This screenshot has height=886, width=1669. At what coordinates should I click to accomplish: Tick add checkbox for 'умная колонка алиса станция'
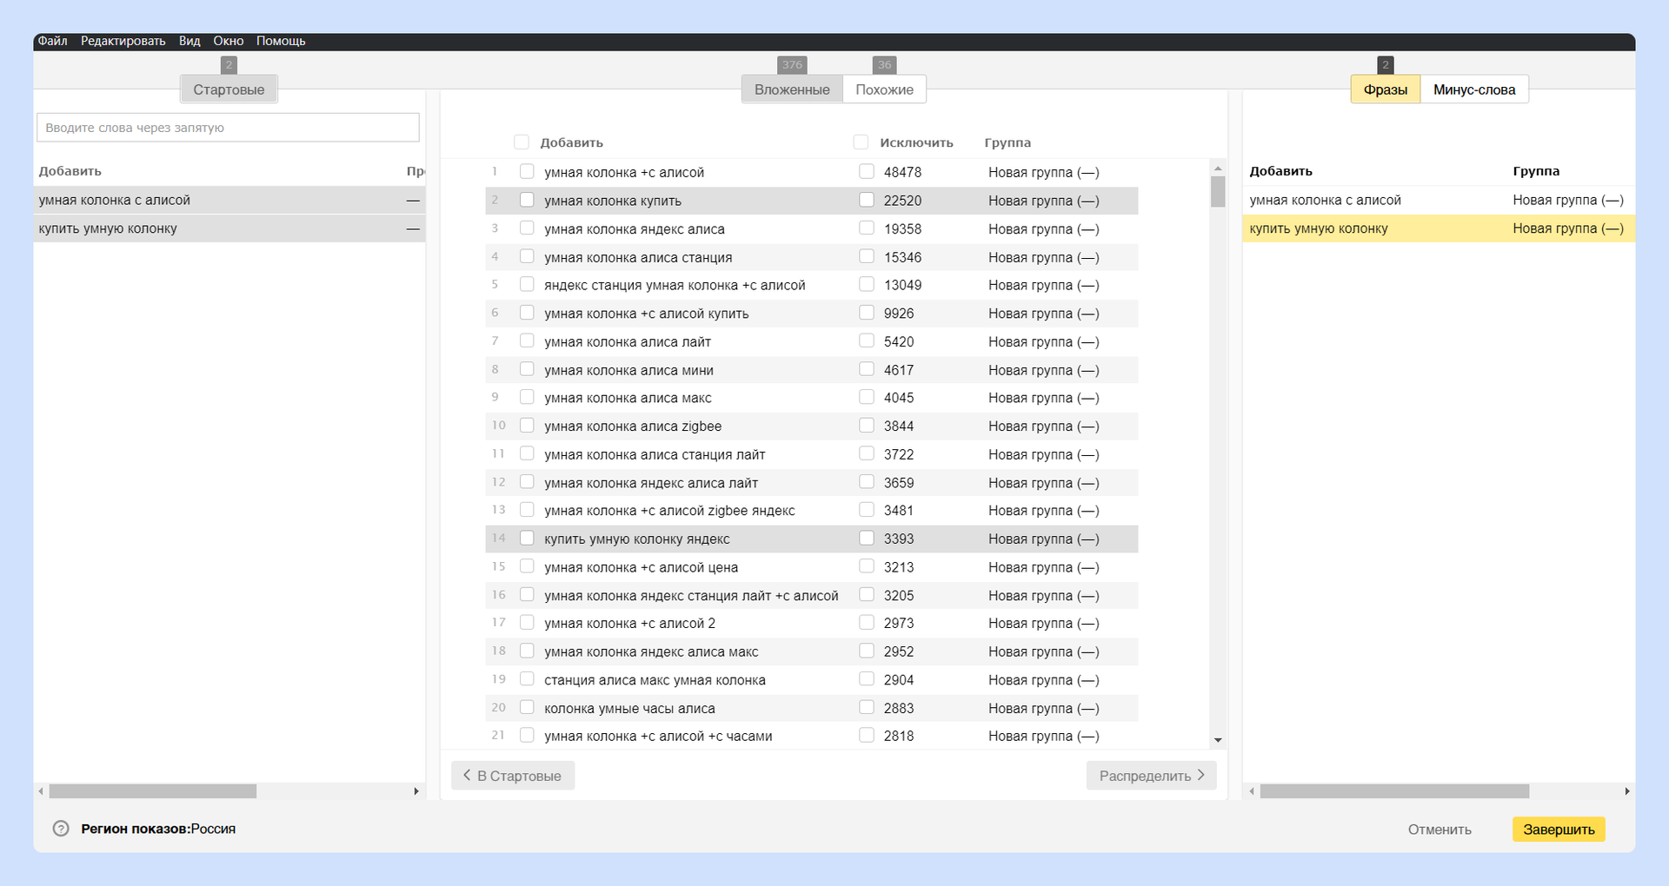pyautogui.click(x=527, y=256)
